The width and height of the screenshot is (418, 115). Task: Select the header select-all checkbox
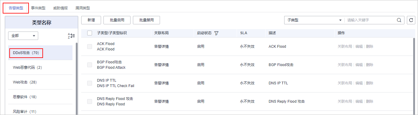pos(90,33)
